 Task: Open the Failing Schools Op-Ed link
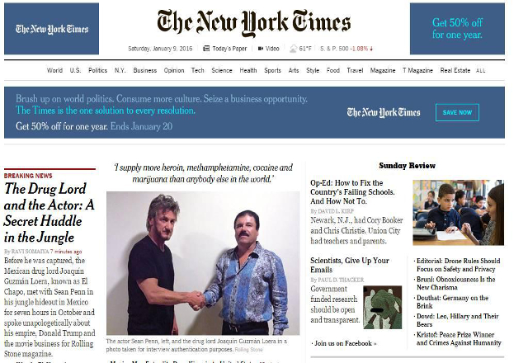pyautogui.click(x=352, y=192)
